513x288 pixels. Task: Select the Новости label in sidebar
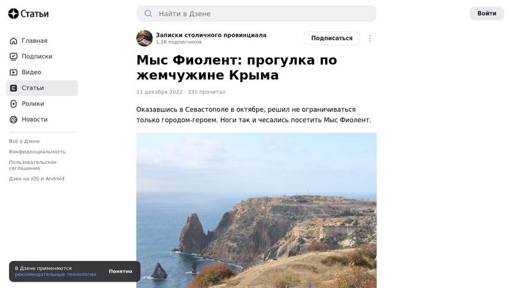tap(35, 120)
